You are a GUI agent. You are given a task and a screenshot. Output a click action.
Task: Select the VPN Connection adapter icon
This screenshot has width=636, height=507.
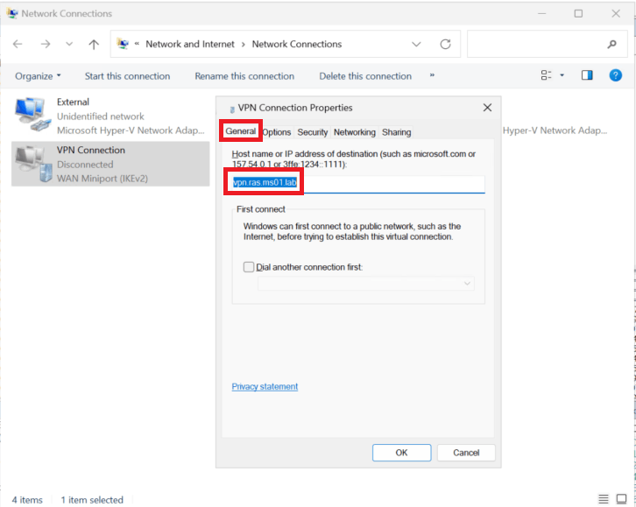(x=33, y=164)
